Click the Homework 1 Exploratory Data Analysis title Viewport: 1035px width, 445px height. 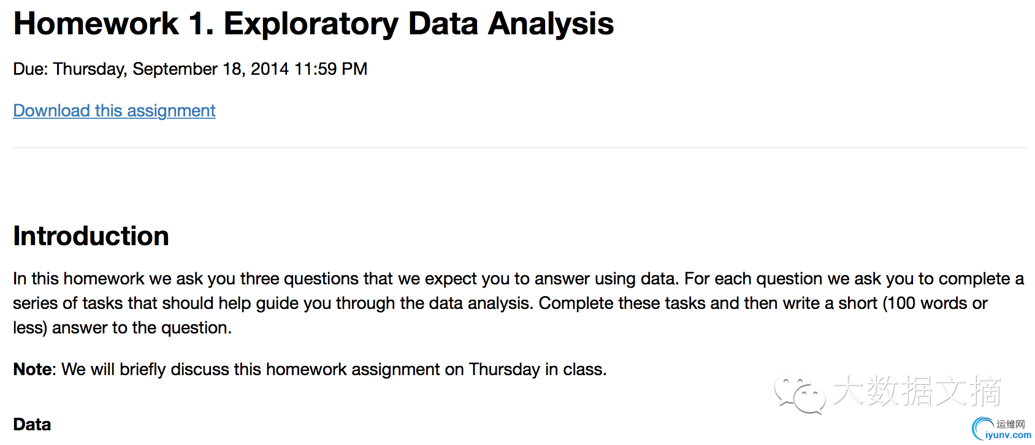pyautogui.click(x=313, y=24)
